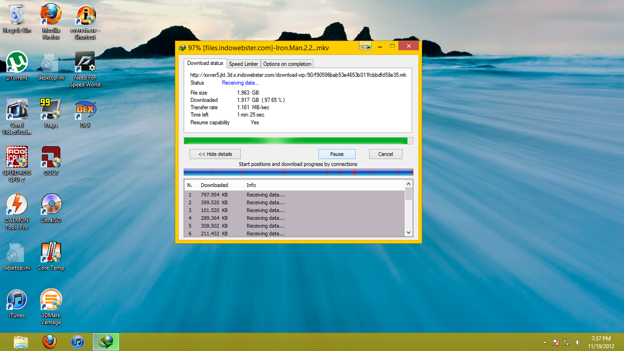Viewport: 624px width, 351px height.
Task: Click N. column header
Action: click(191, 185)
